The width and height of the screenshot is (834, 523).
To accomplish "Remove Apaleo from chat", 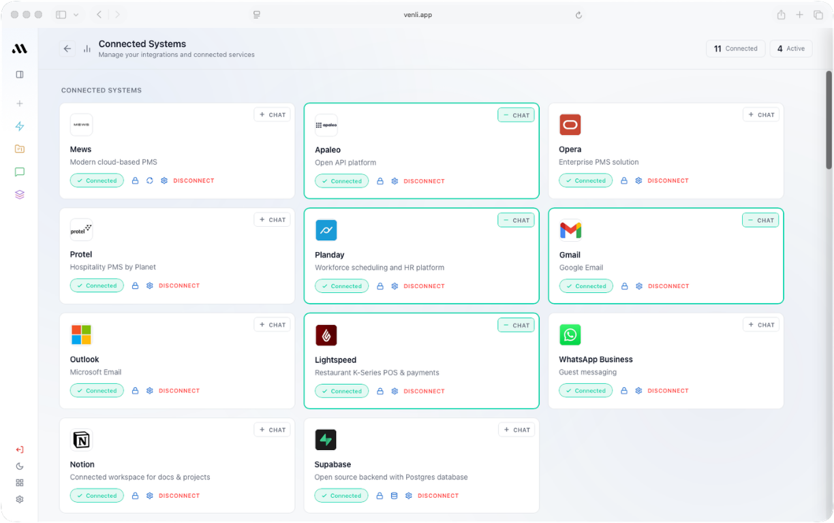I will 516,115.
